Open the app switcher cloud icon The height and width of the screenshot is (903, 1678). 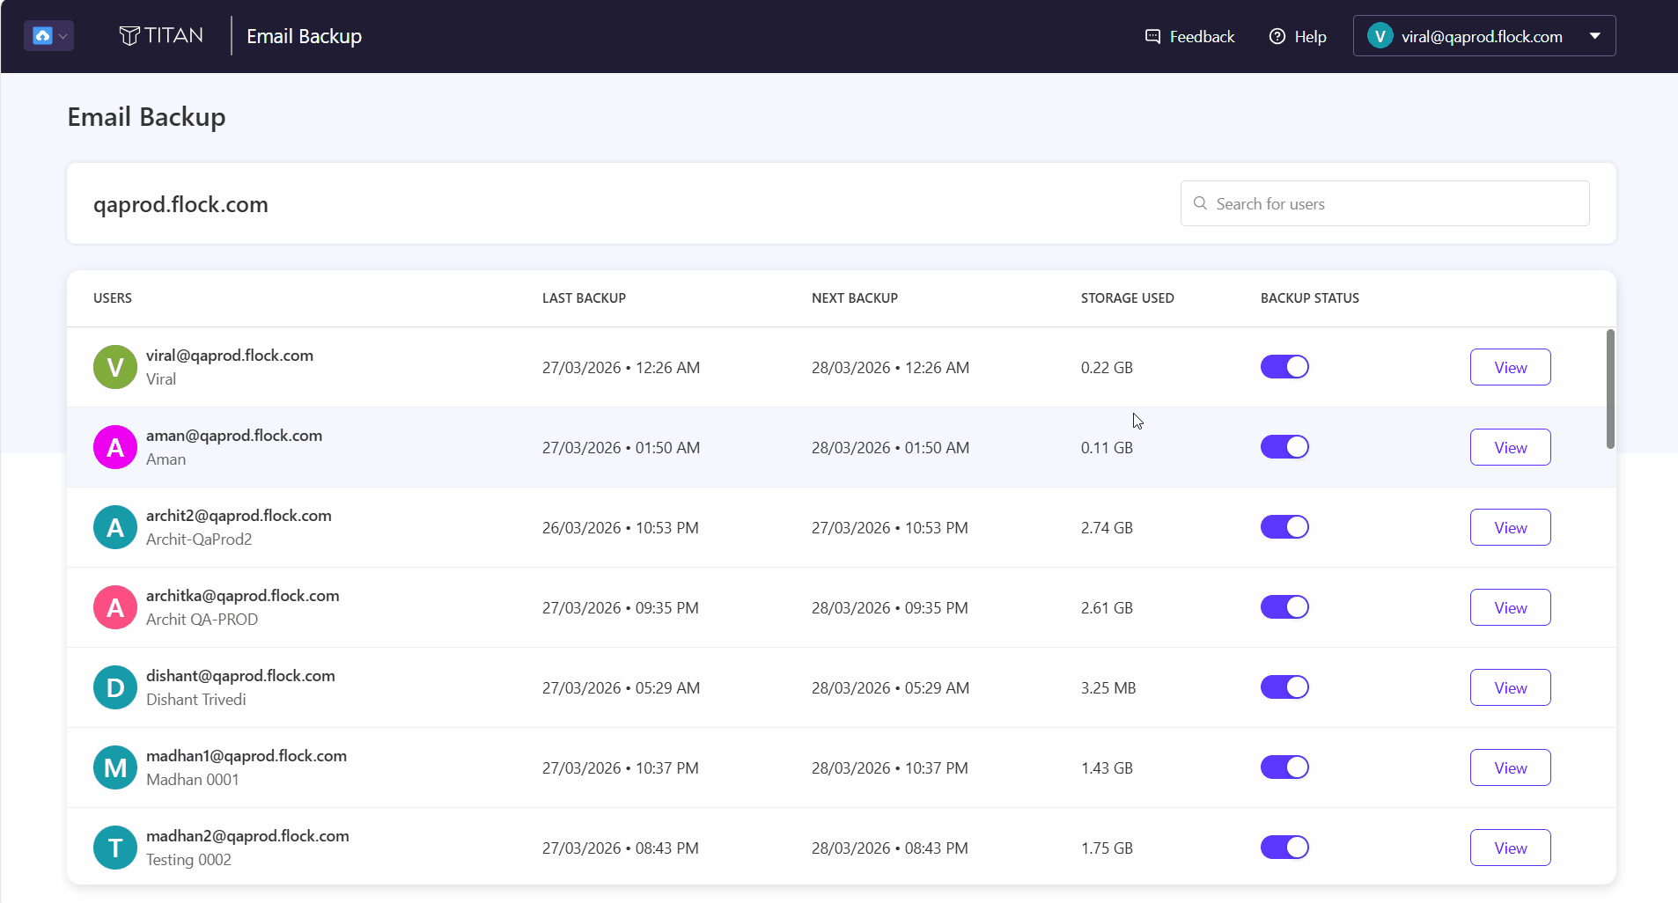tap(42, 36)
